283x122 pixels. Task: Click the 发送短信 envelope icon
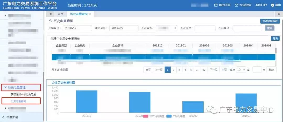pos(236,5)
